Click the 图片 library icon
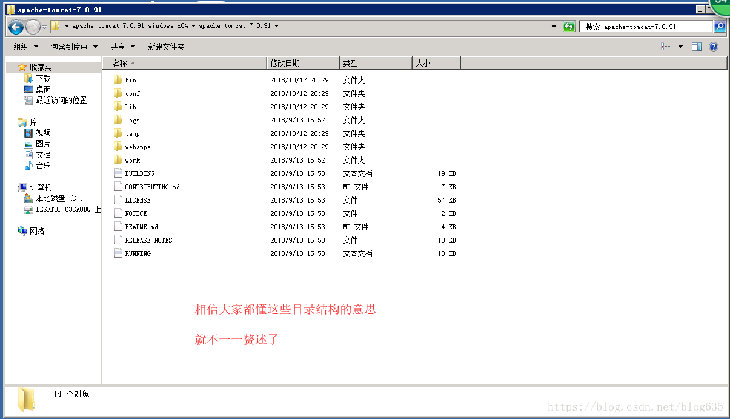 pyautogui.click(x=28, y=144)
